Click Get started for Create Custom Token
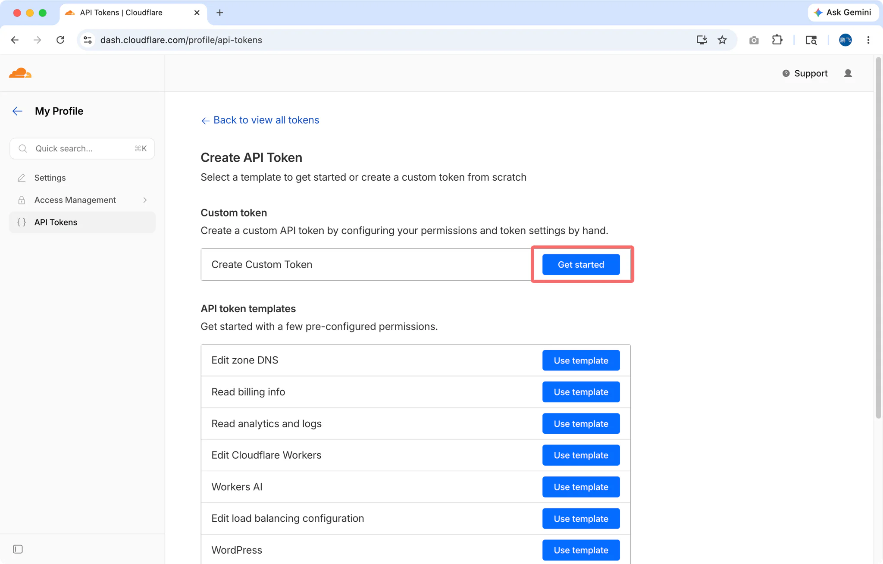Screen dimensions: 883x564 pyautogui.click(x=581, y=264)
